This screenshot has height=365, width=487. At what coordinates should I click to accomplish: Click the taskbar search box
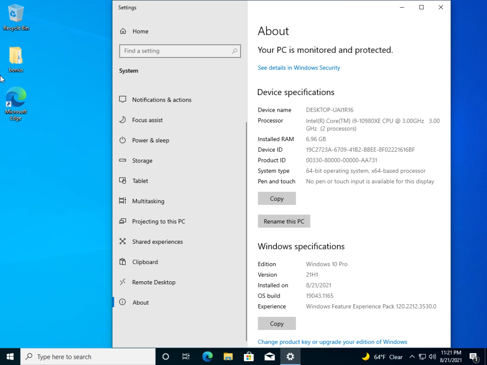(x=88, y=357)
